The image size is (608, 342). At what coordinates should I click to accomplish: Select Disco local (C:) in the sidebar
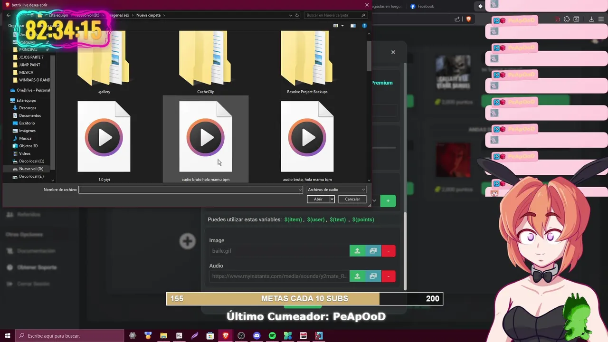31,161
